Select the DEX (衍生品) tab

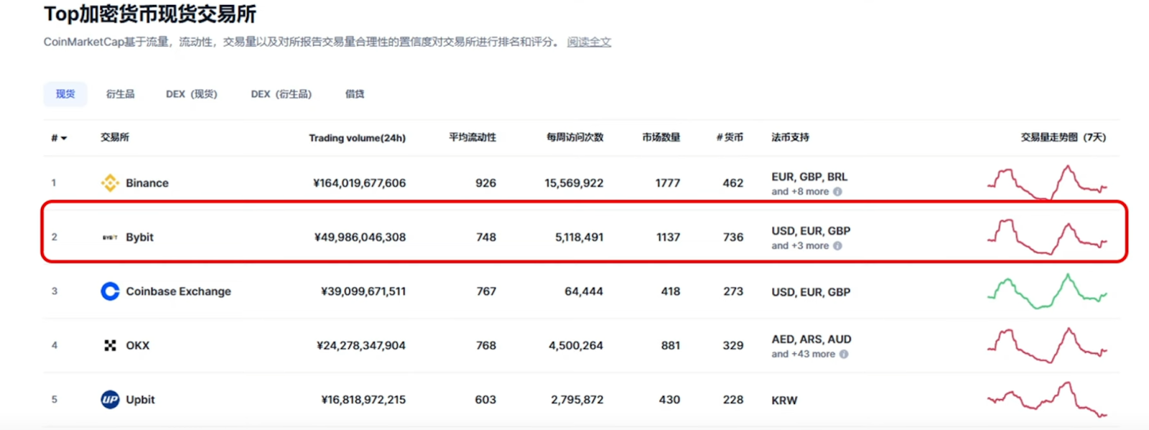coord(281,94)
